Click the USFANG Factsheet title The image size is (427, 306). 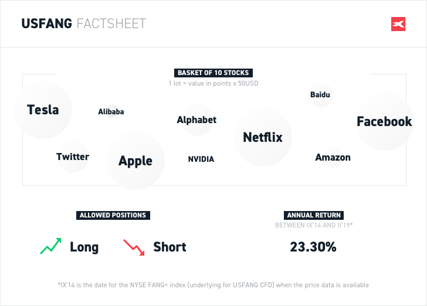(x=84, y=23)
